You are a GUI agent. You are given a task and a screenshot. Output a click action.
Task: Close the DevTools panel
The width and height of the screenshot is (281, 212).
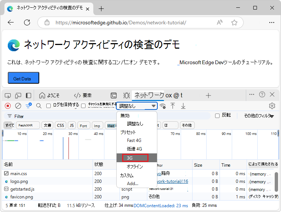click(272, 94)
